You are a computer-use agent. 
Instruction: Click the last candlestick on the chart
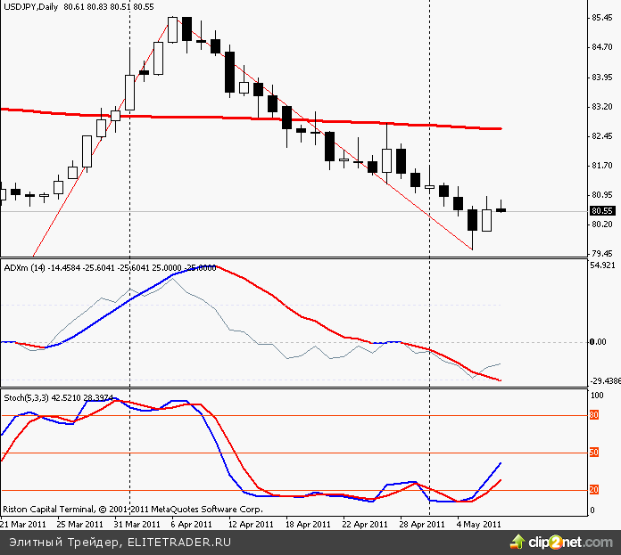point(501,209)
